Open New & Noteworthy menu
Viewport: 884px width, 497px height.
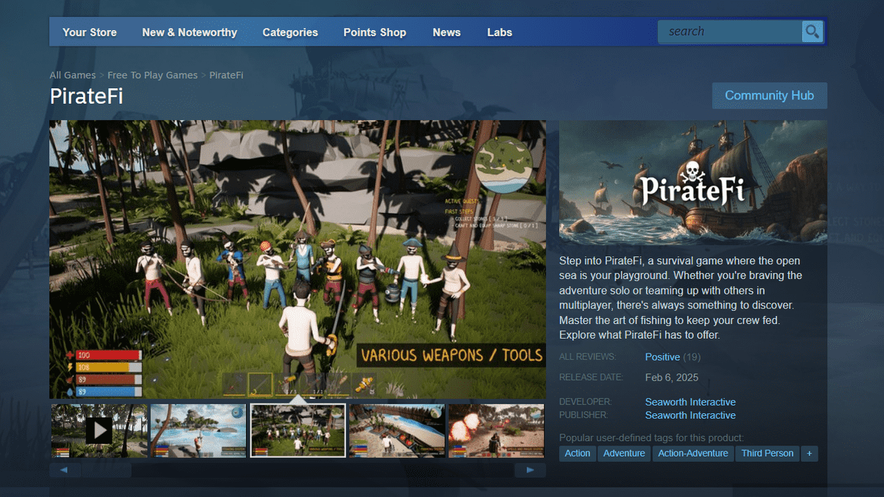point(189,32)
